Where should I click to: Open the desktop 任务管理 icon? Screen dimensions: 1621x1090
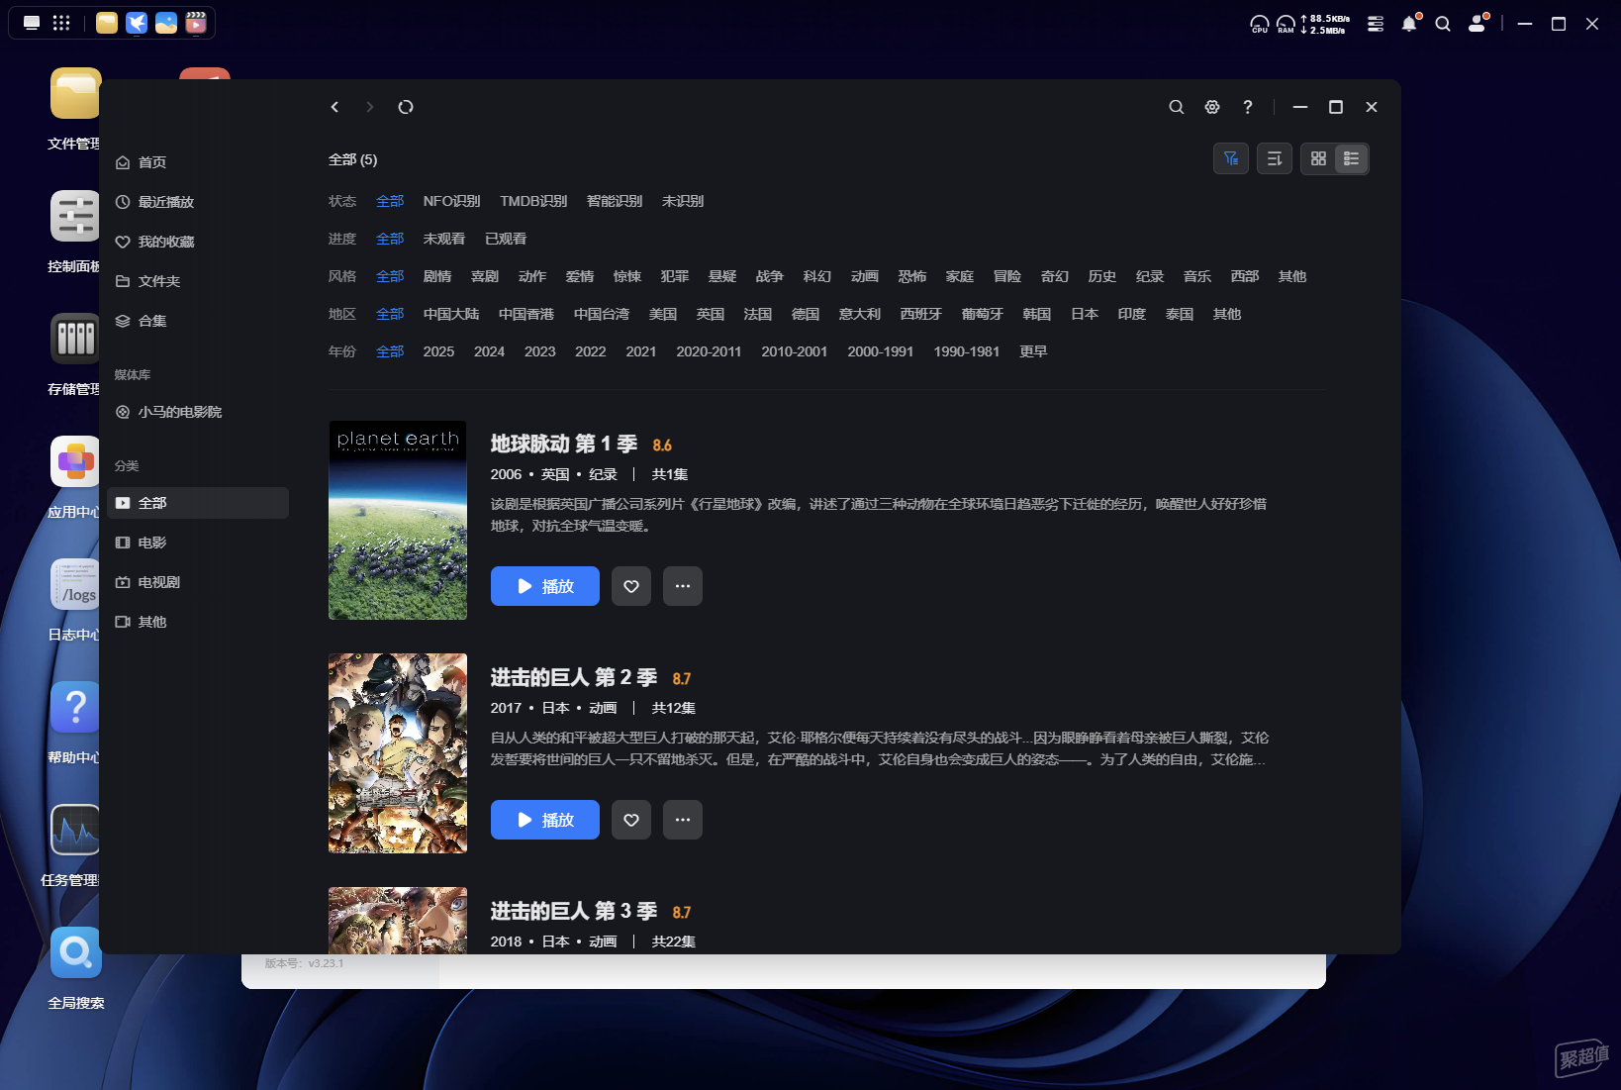click(x=75, y=830)
